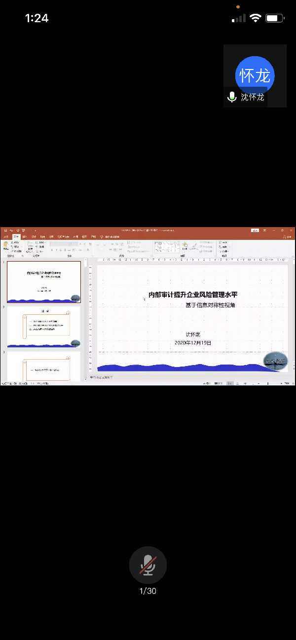Screen dimensions: 296x640
Task: Click the 登录 sign-in button in PowerPoint
Action: (x=255, y=230)
